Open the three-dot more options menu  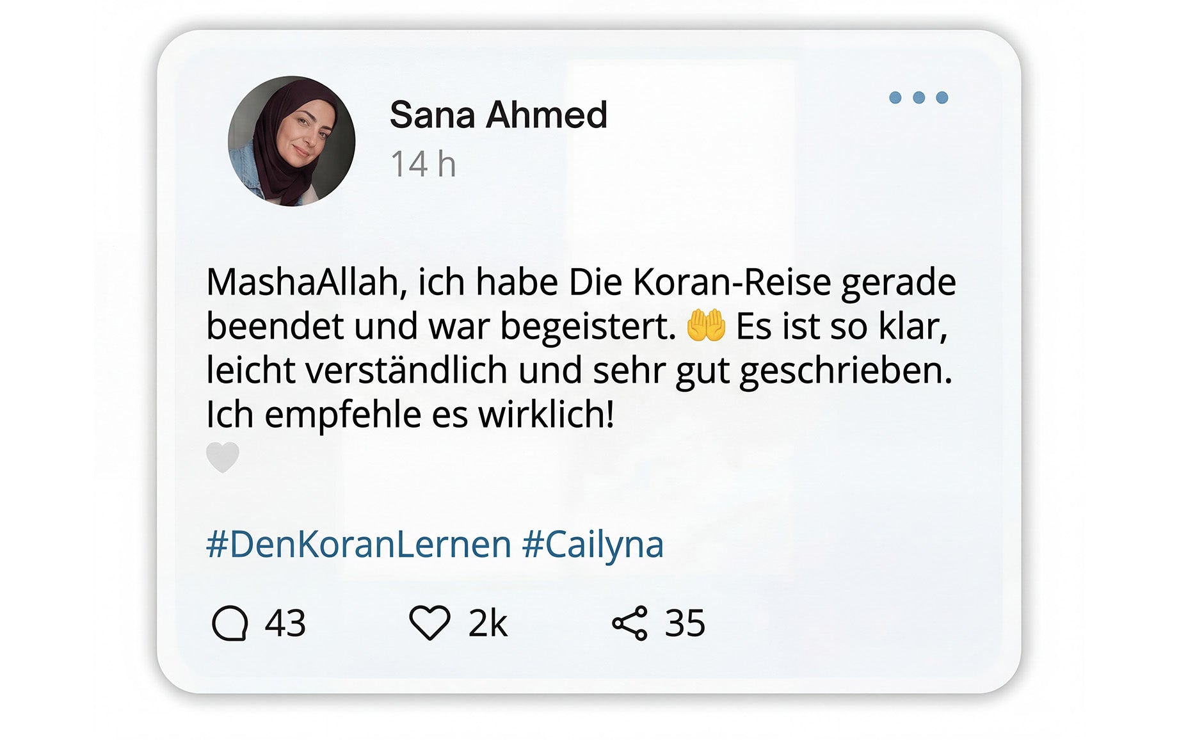coord(918,98)
